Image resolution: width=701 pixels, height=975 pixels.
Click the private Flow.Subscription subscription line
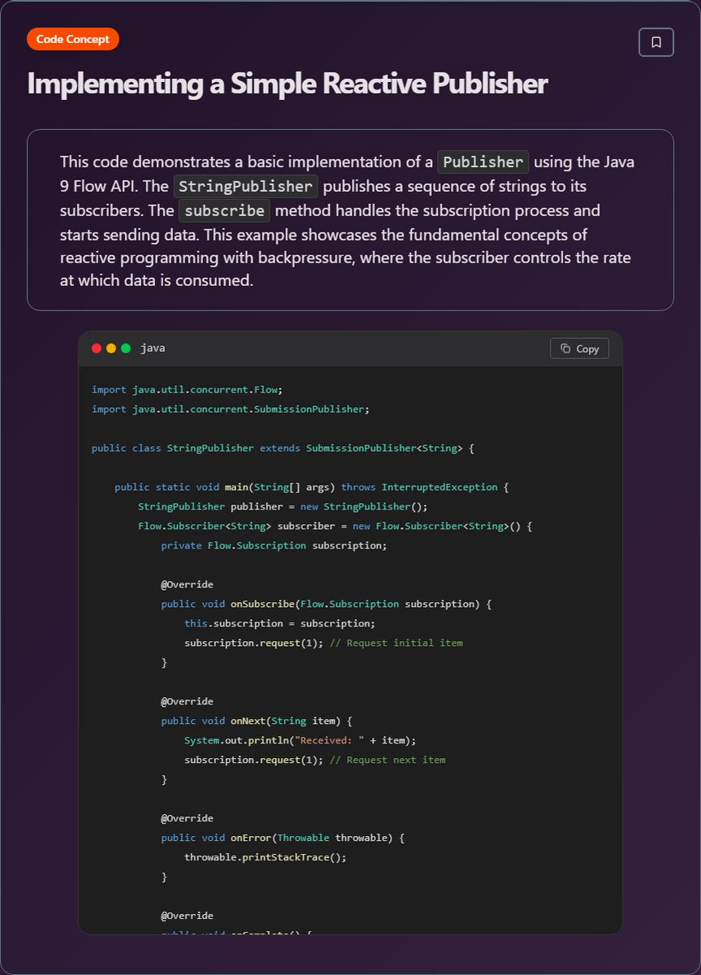tap(274, 545)
